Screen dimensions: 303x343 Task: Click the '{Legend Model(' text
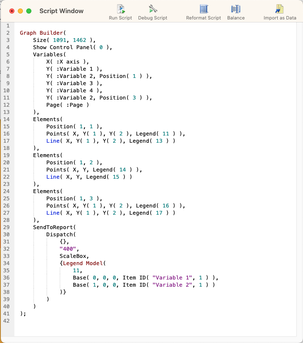pyautogui.click(x=83, y=263)
